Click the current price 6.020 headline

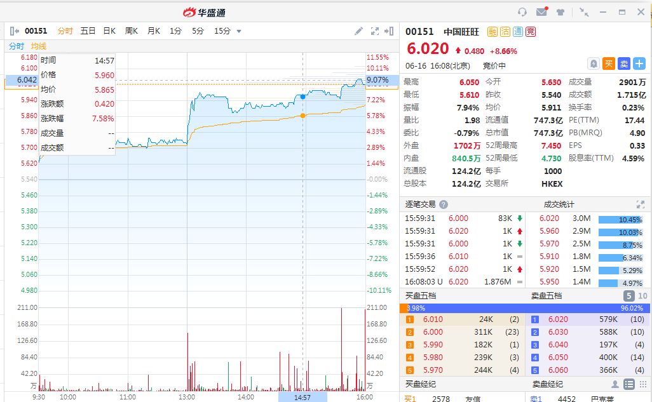tap(428, 49)
